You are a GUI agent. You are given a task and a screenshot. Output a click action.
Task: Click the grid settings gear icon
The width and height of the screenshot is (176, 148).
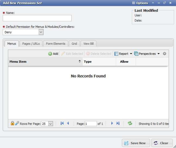coord(165,54)
